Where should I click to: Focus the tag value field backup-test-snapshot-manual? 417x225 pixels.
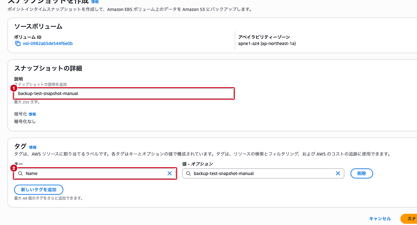[x=263, y=173]
